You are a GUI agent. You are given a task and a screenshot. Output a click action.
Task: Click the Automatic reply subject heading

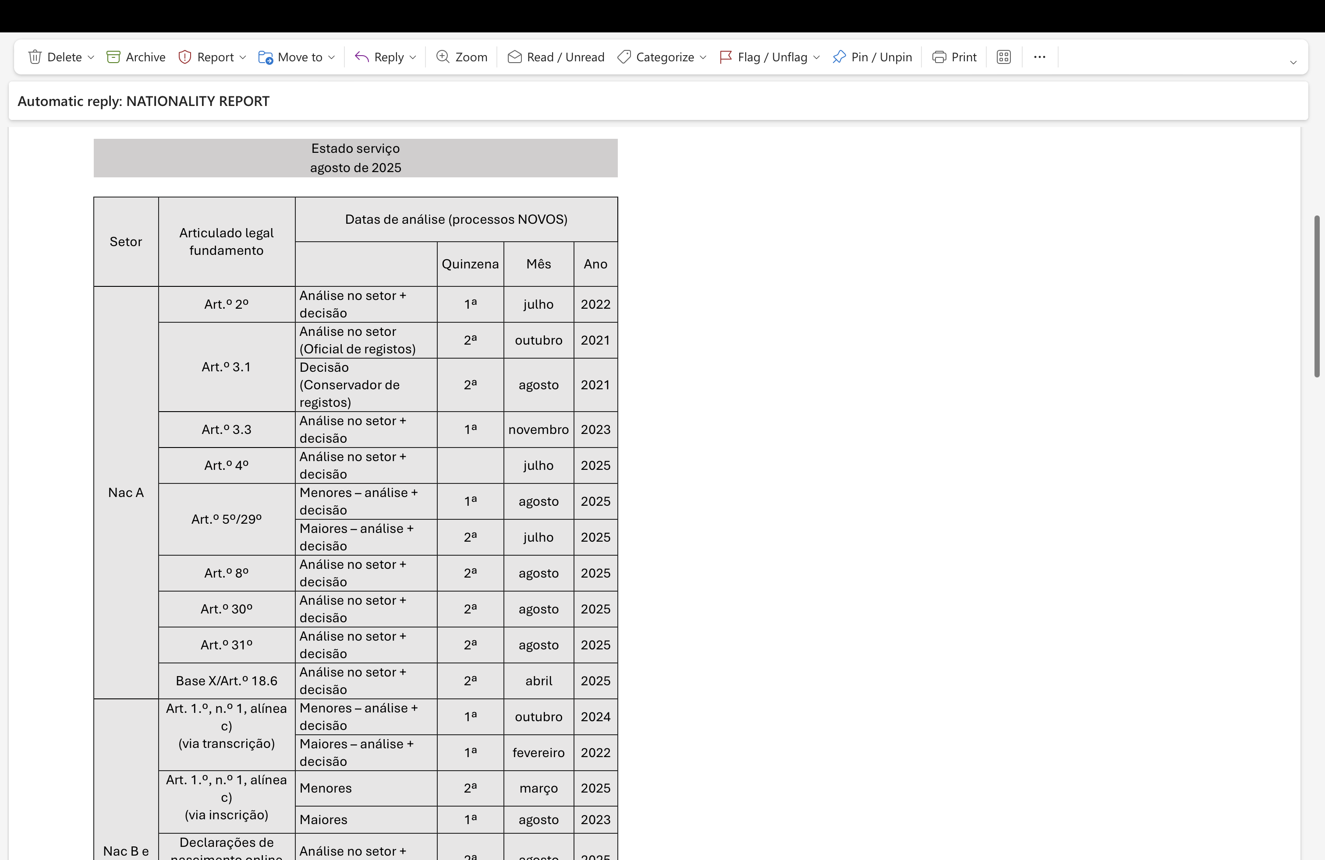144,101
